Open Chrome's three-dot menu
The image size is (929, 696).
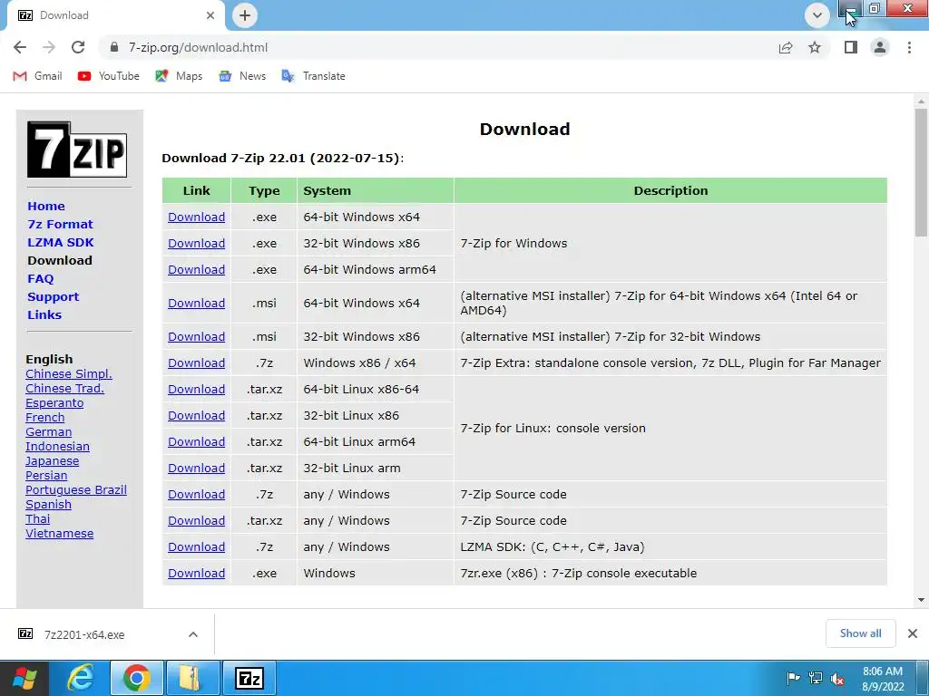coord(909,47)
